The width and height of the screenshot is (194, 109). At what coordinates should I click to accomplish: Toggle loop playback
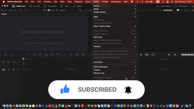(x=153, y=54)
